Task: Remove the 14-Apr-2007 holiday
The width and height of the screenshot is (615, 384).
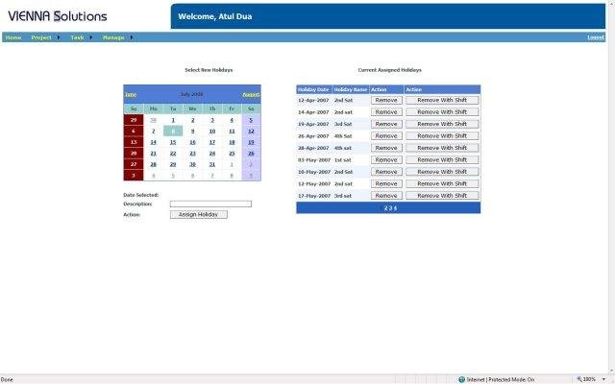Action: 386,112
